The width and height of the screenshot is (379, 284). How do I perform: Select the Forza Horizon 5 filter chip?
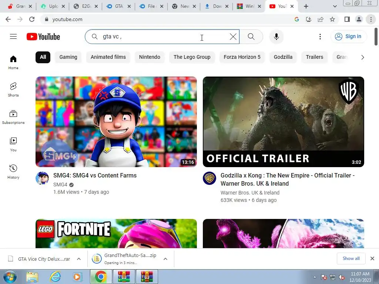(242, 57)
